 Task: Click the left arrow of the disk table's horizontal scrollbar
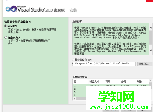(74, 99)
